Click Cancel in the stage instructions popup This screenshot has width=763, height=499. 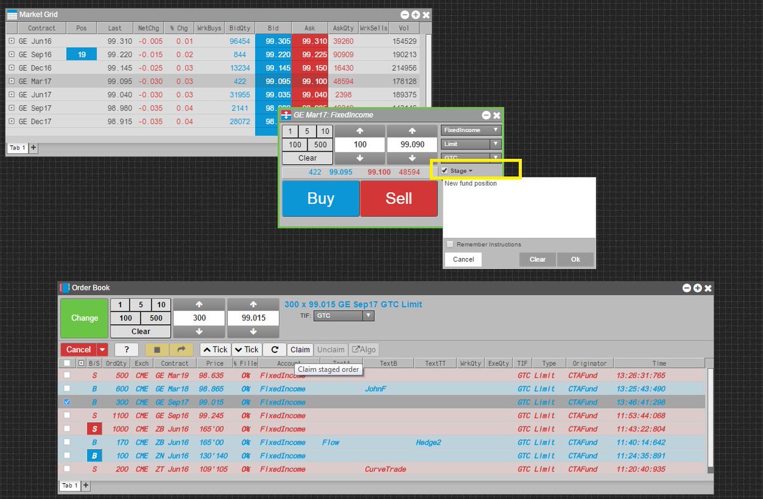coord(464,259)
